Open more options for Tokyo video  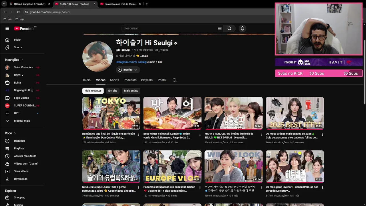click(139, 134)
